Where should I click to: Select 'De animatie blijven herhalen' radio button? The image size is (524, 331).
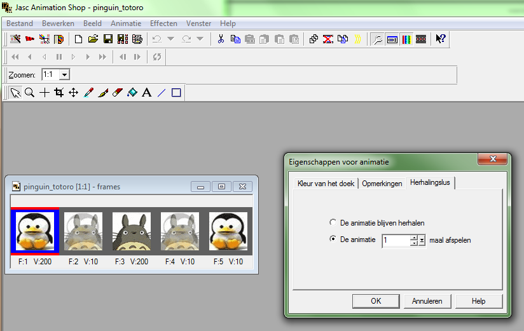tap(333, 222)
